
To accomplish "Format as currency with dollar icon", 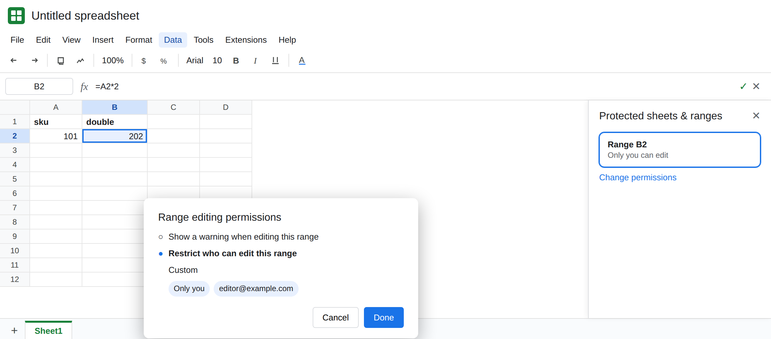I will [x=143, y=61].
